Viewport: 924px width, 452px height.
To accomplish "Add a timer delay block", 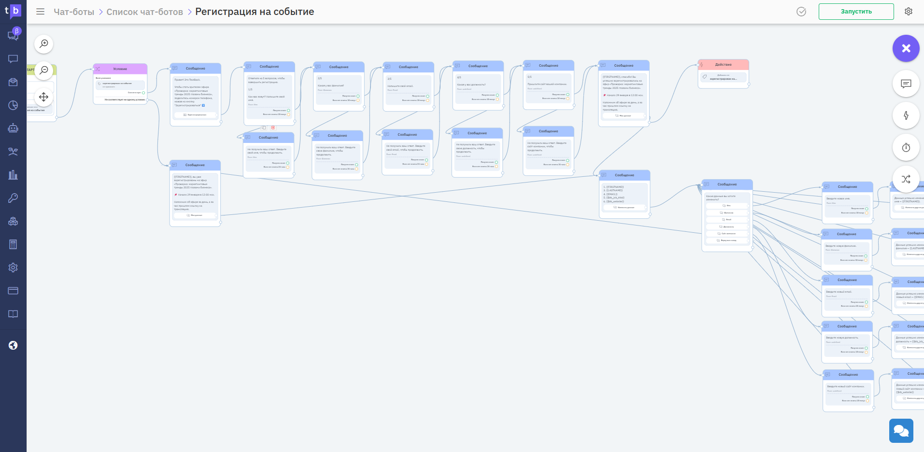I will click(906, 147).
